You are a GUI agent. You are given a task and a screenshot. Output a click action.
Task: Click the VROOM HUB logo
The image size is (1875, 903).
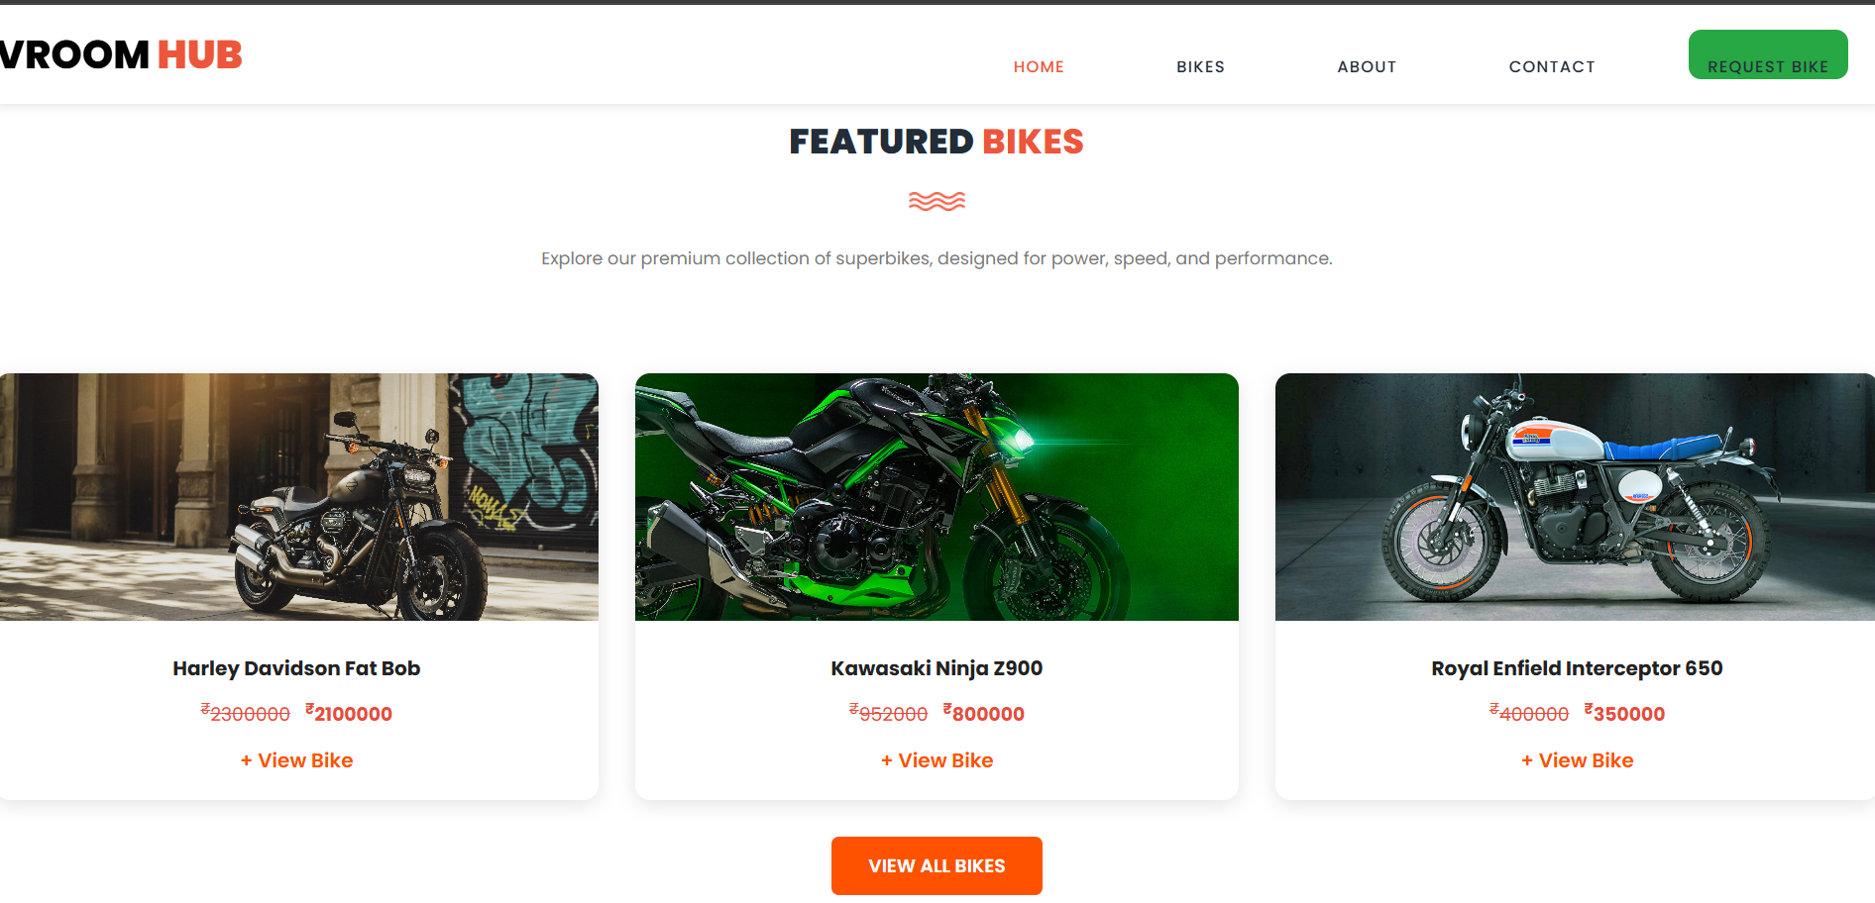(121, 54)
